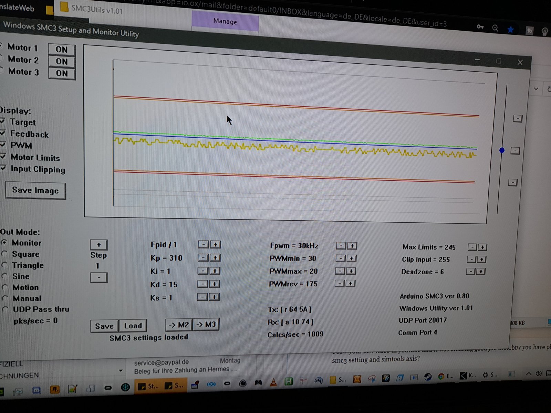Increase Kp with its plus button
Image resolution: width=551 pixels, height=413 pixels.
[215, 258]
